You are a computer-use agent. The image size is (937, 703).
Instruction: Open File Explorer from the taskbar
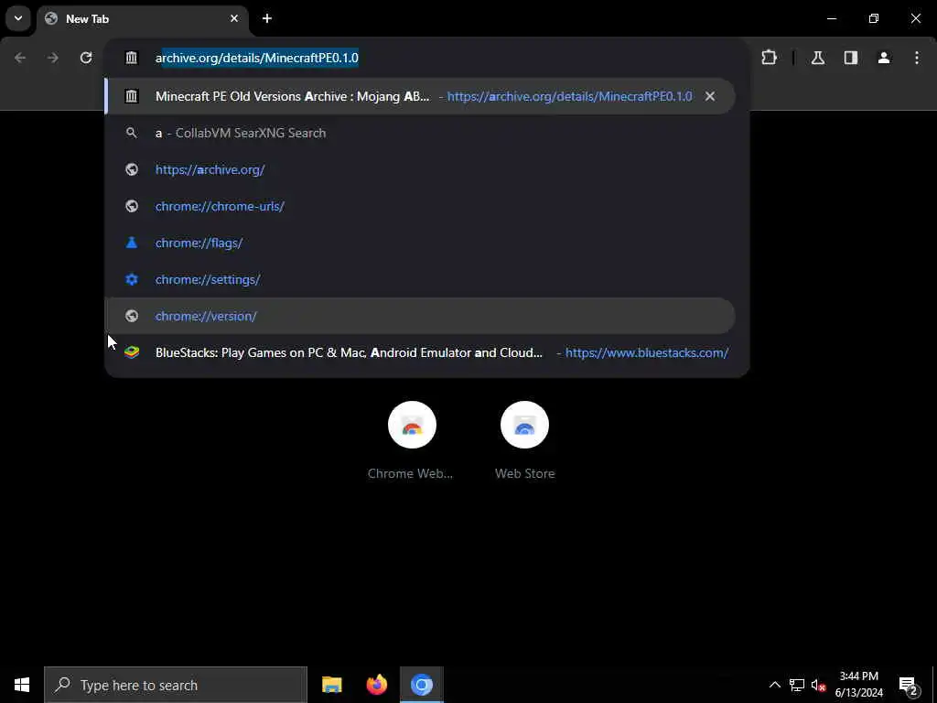(331, 685)
